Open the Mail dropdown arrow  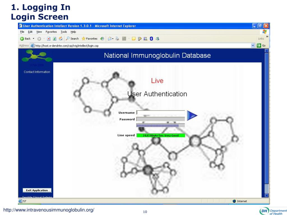113,39
